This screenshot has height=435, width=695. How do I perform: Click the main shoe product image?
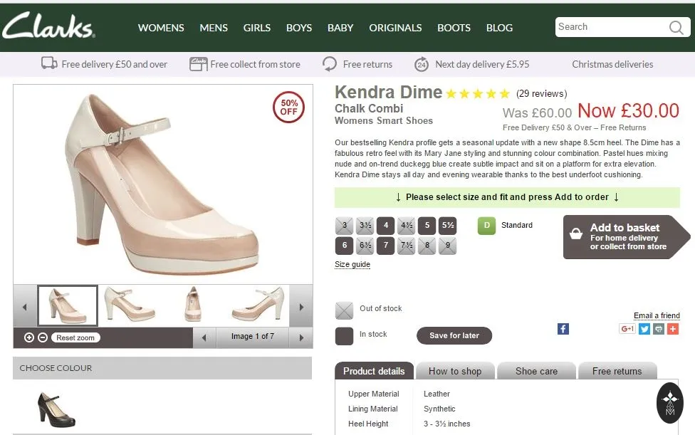163,184
